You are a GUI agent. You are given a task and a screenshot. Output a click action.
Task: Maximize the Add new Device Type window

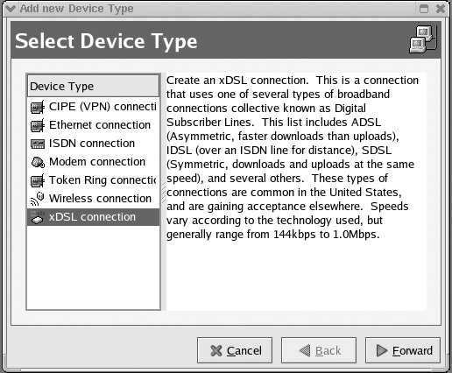[x=424, y=9]
